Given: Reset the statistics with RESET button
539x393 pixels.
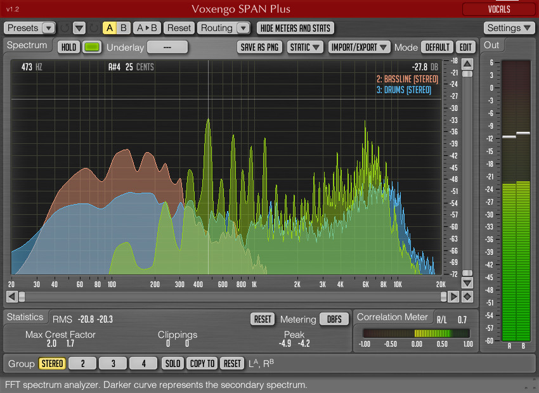Looking at the screenshot, I should (x=263, y=319).
